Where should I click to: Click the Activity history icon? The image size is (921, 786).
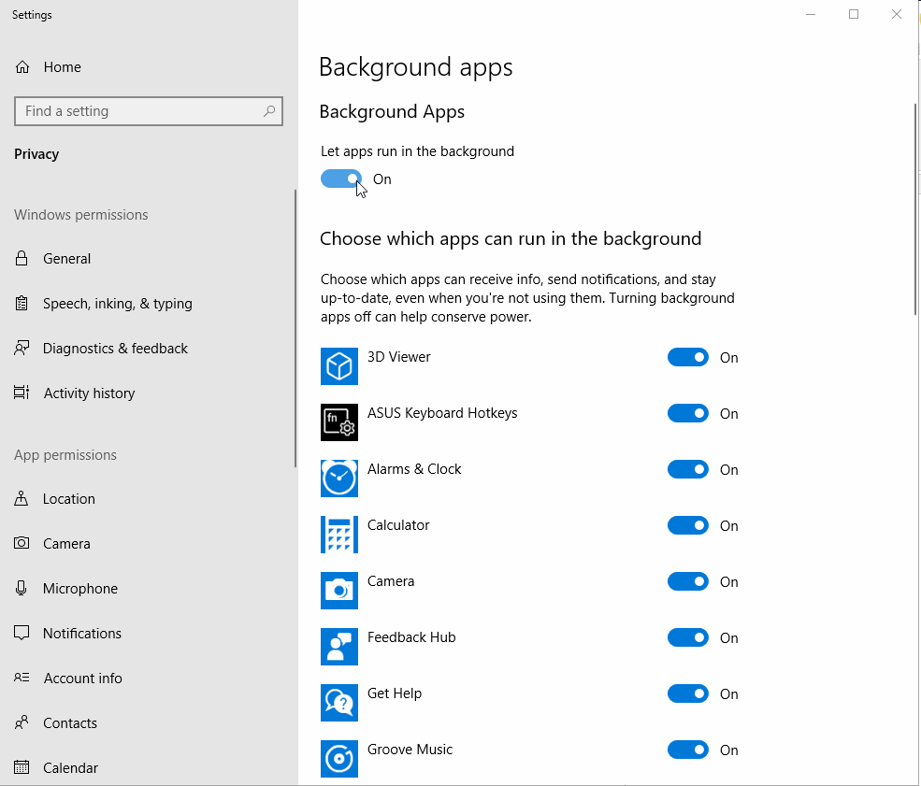(22, 393)
